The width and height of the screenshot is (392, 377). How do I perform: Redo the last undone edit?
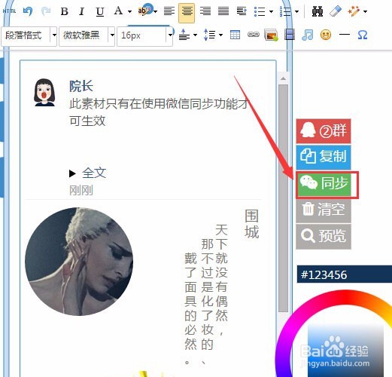pyautogui.click(x=46, y=11)
